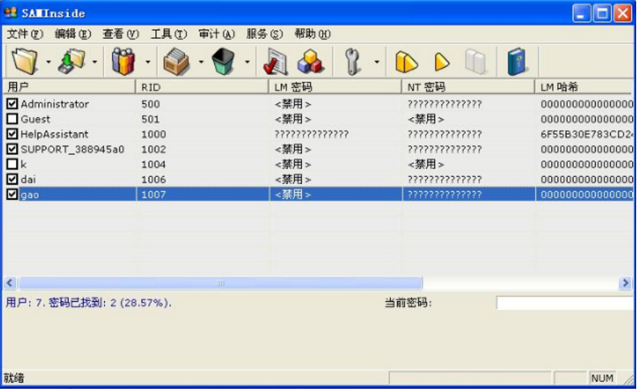Select the dai user name

pyautogui.click(x=28, y=179)
